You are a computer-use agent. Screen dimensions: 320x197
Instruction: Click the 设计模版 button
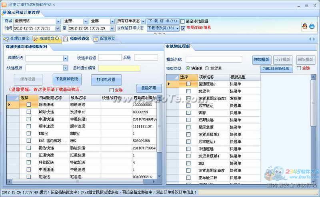(283, 60)
